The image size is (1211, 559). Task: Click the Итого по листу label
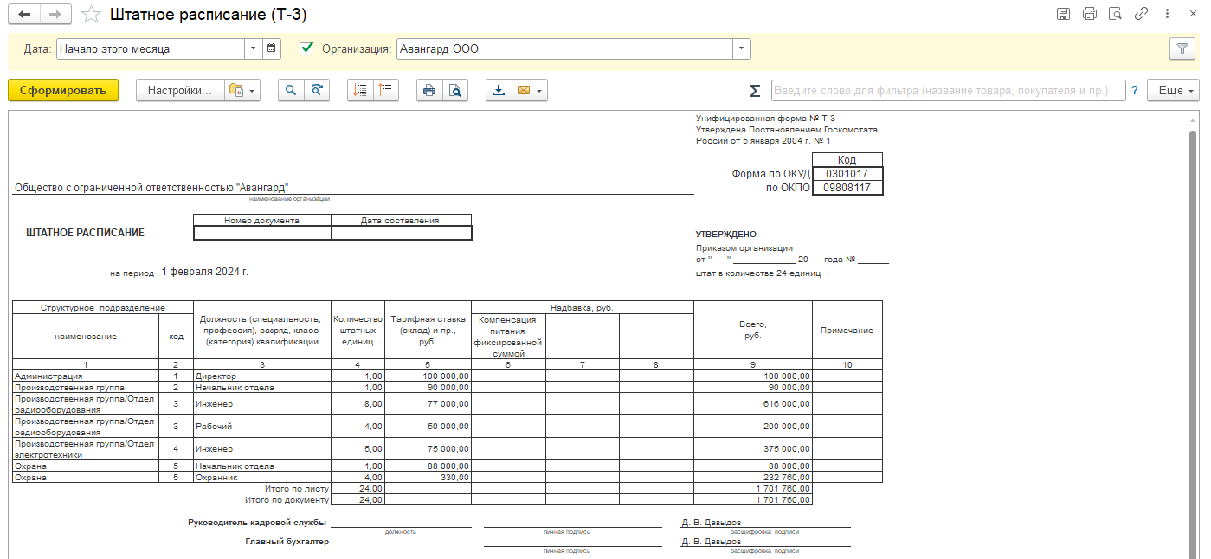[x=297, y=488]
